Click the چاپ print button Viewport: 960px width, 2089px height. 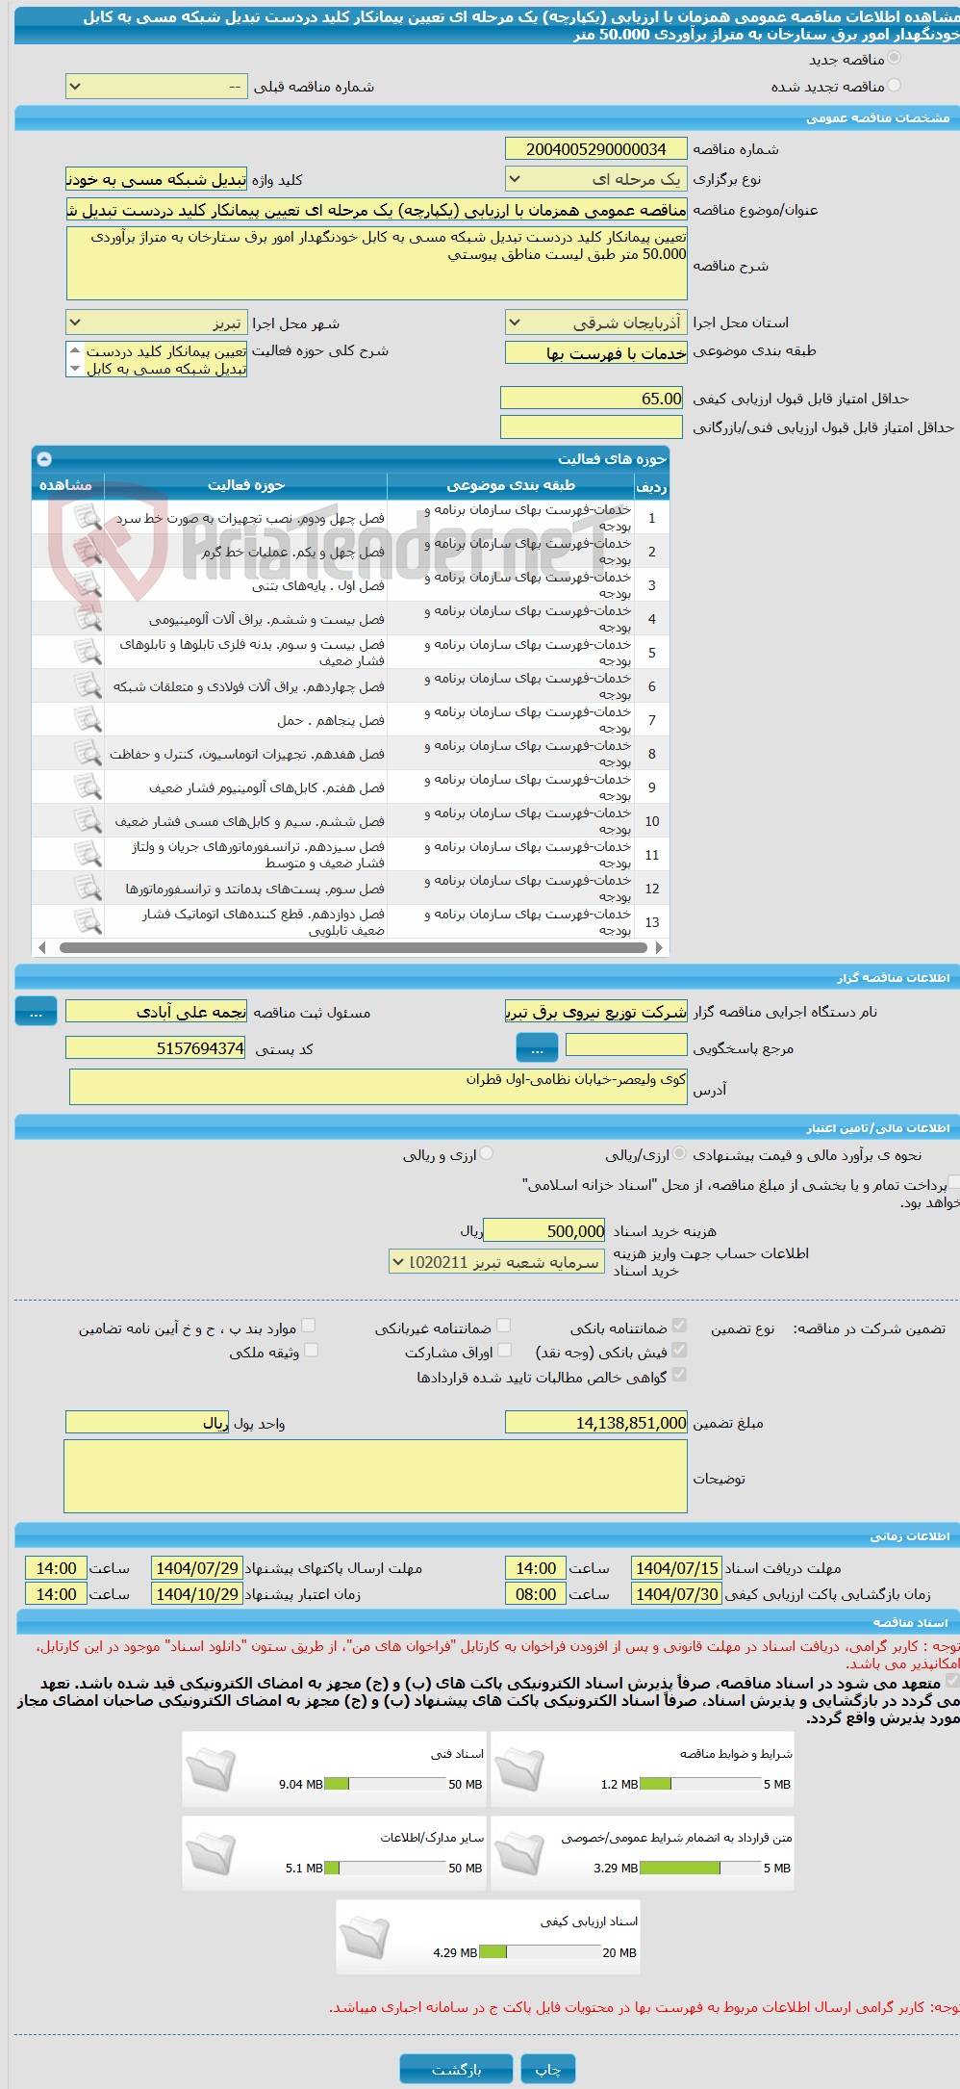pyautogui.click(x=548, y=2069)
